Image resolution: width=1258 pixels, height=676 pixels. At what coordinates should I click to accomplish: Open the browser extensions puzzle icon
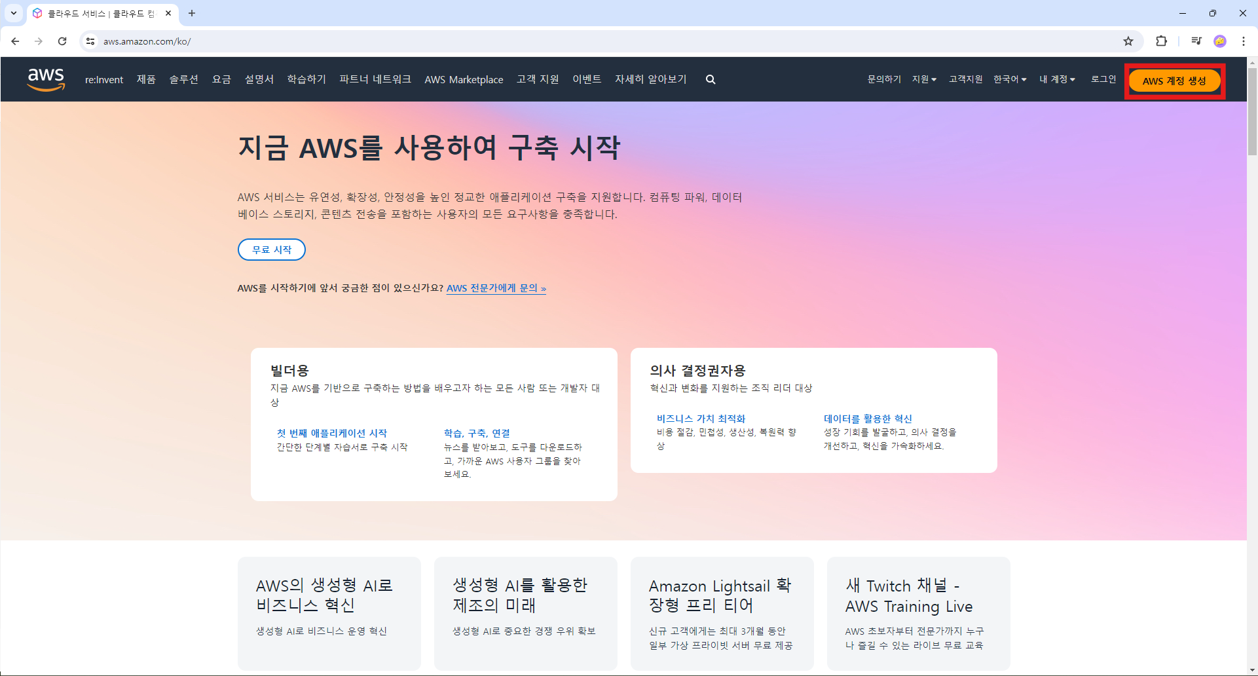click(x=1161, y=41)
